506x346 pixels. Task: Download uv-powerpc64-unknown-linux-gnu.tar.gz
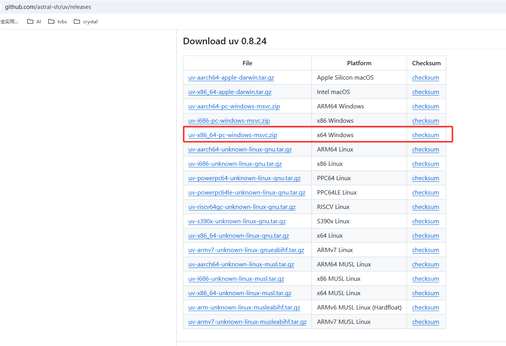tap(245, 178)
